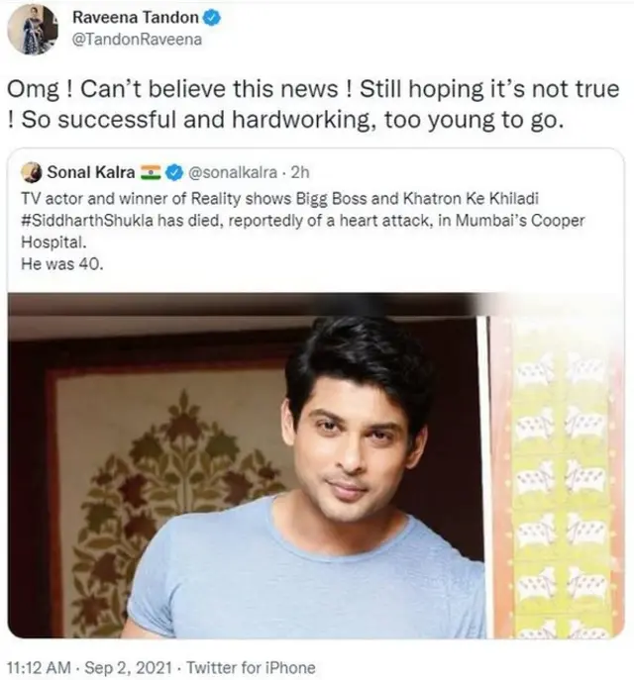Click the 2h timestamp on quoted tweet
The width and height of the screenshot is (634, 680).
pos(300,172)
